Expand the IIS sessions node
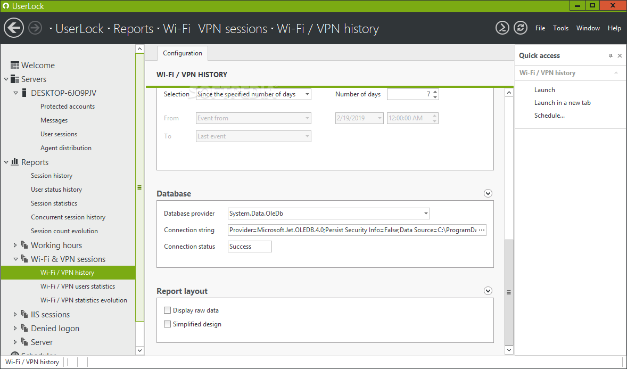The image size is (627, 369). pos(15,314)
